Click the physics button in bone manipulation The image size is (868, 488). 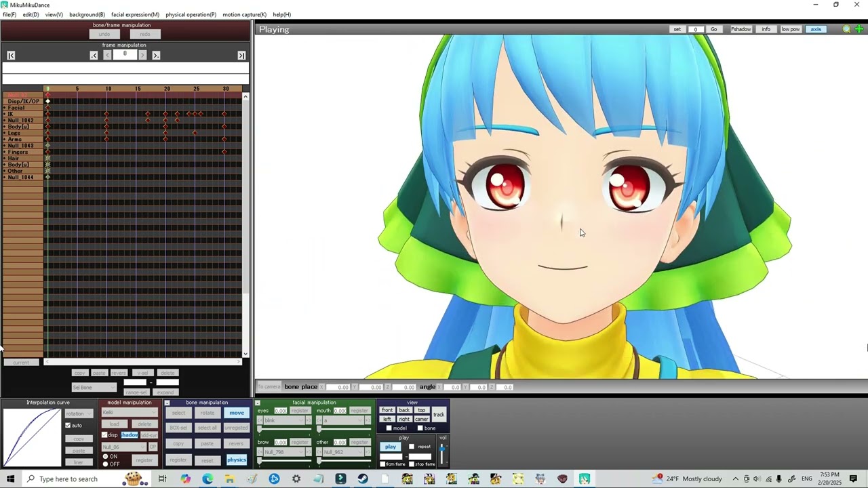click(237, 460)
